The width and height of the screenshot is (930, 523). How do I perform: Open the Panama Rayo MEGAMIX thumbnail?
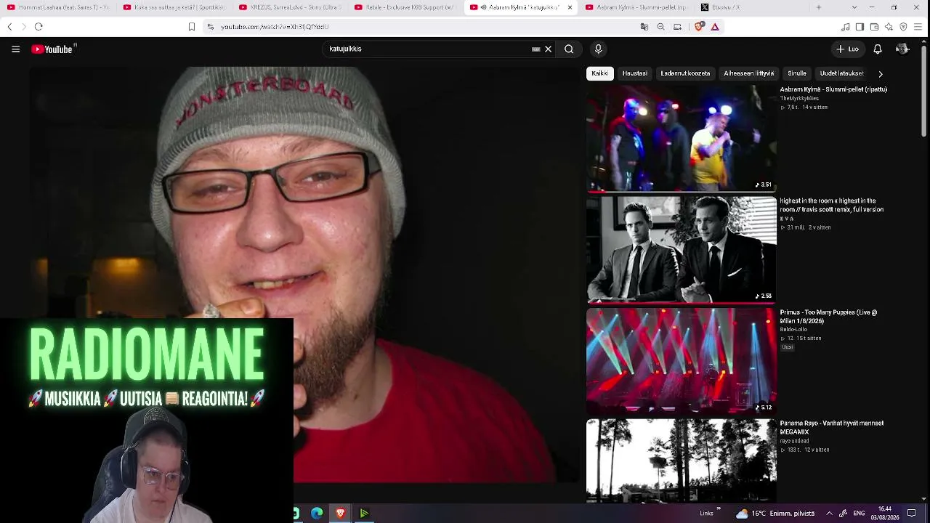tap(682, 461)
